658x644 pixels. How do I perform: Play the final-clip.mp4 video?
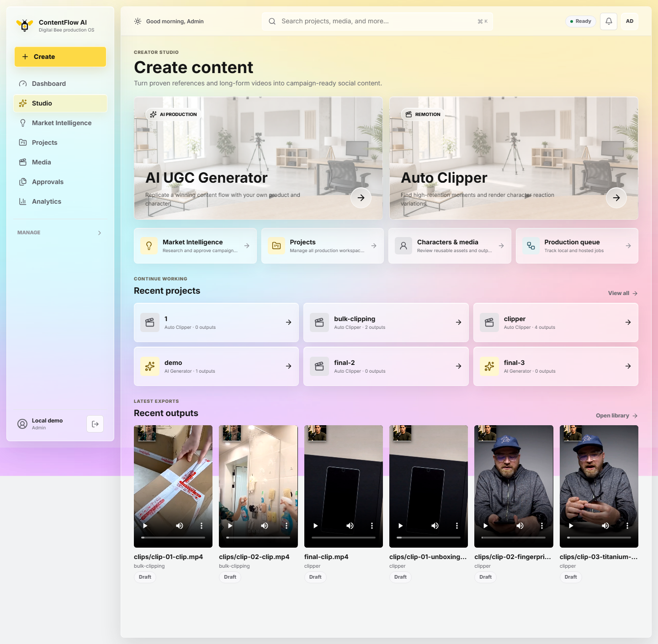[316, 526]
